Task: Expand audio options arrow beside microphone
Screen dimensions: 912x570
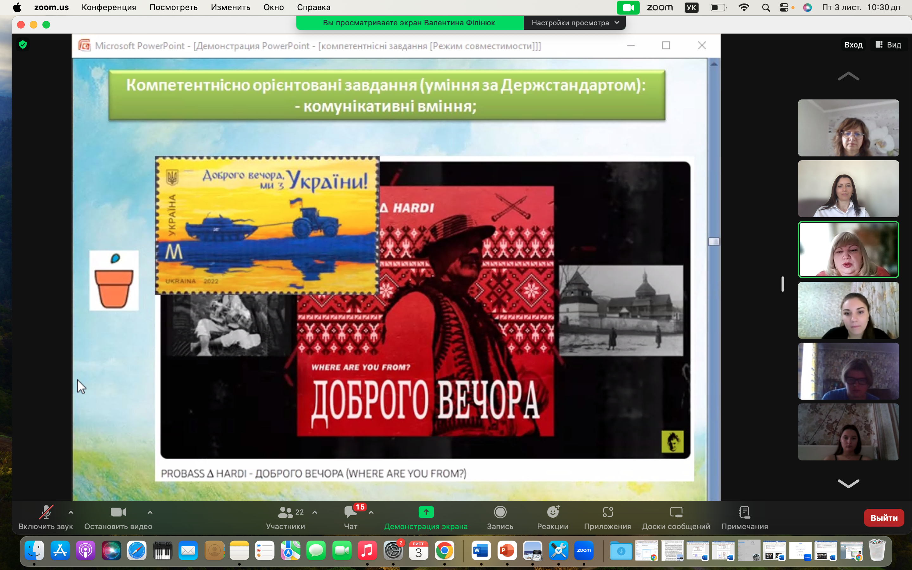Action: 71,512
